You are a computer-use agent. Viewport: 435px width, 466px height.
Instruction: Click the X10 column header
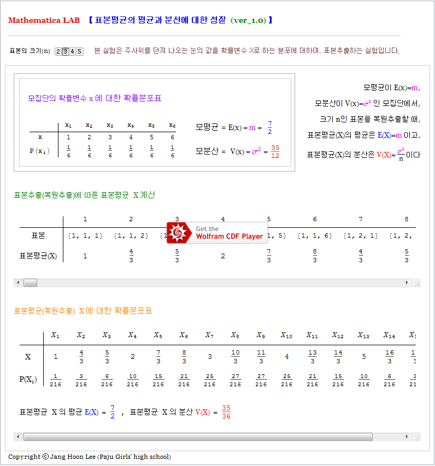(x=286, y=335)
